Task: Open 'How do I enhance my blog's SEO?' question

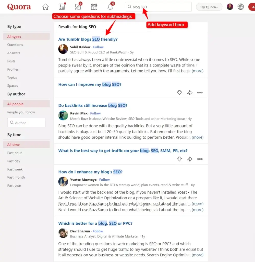Action: pos(91,172)
